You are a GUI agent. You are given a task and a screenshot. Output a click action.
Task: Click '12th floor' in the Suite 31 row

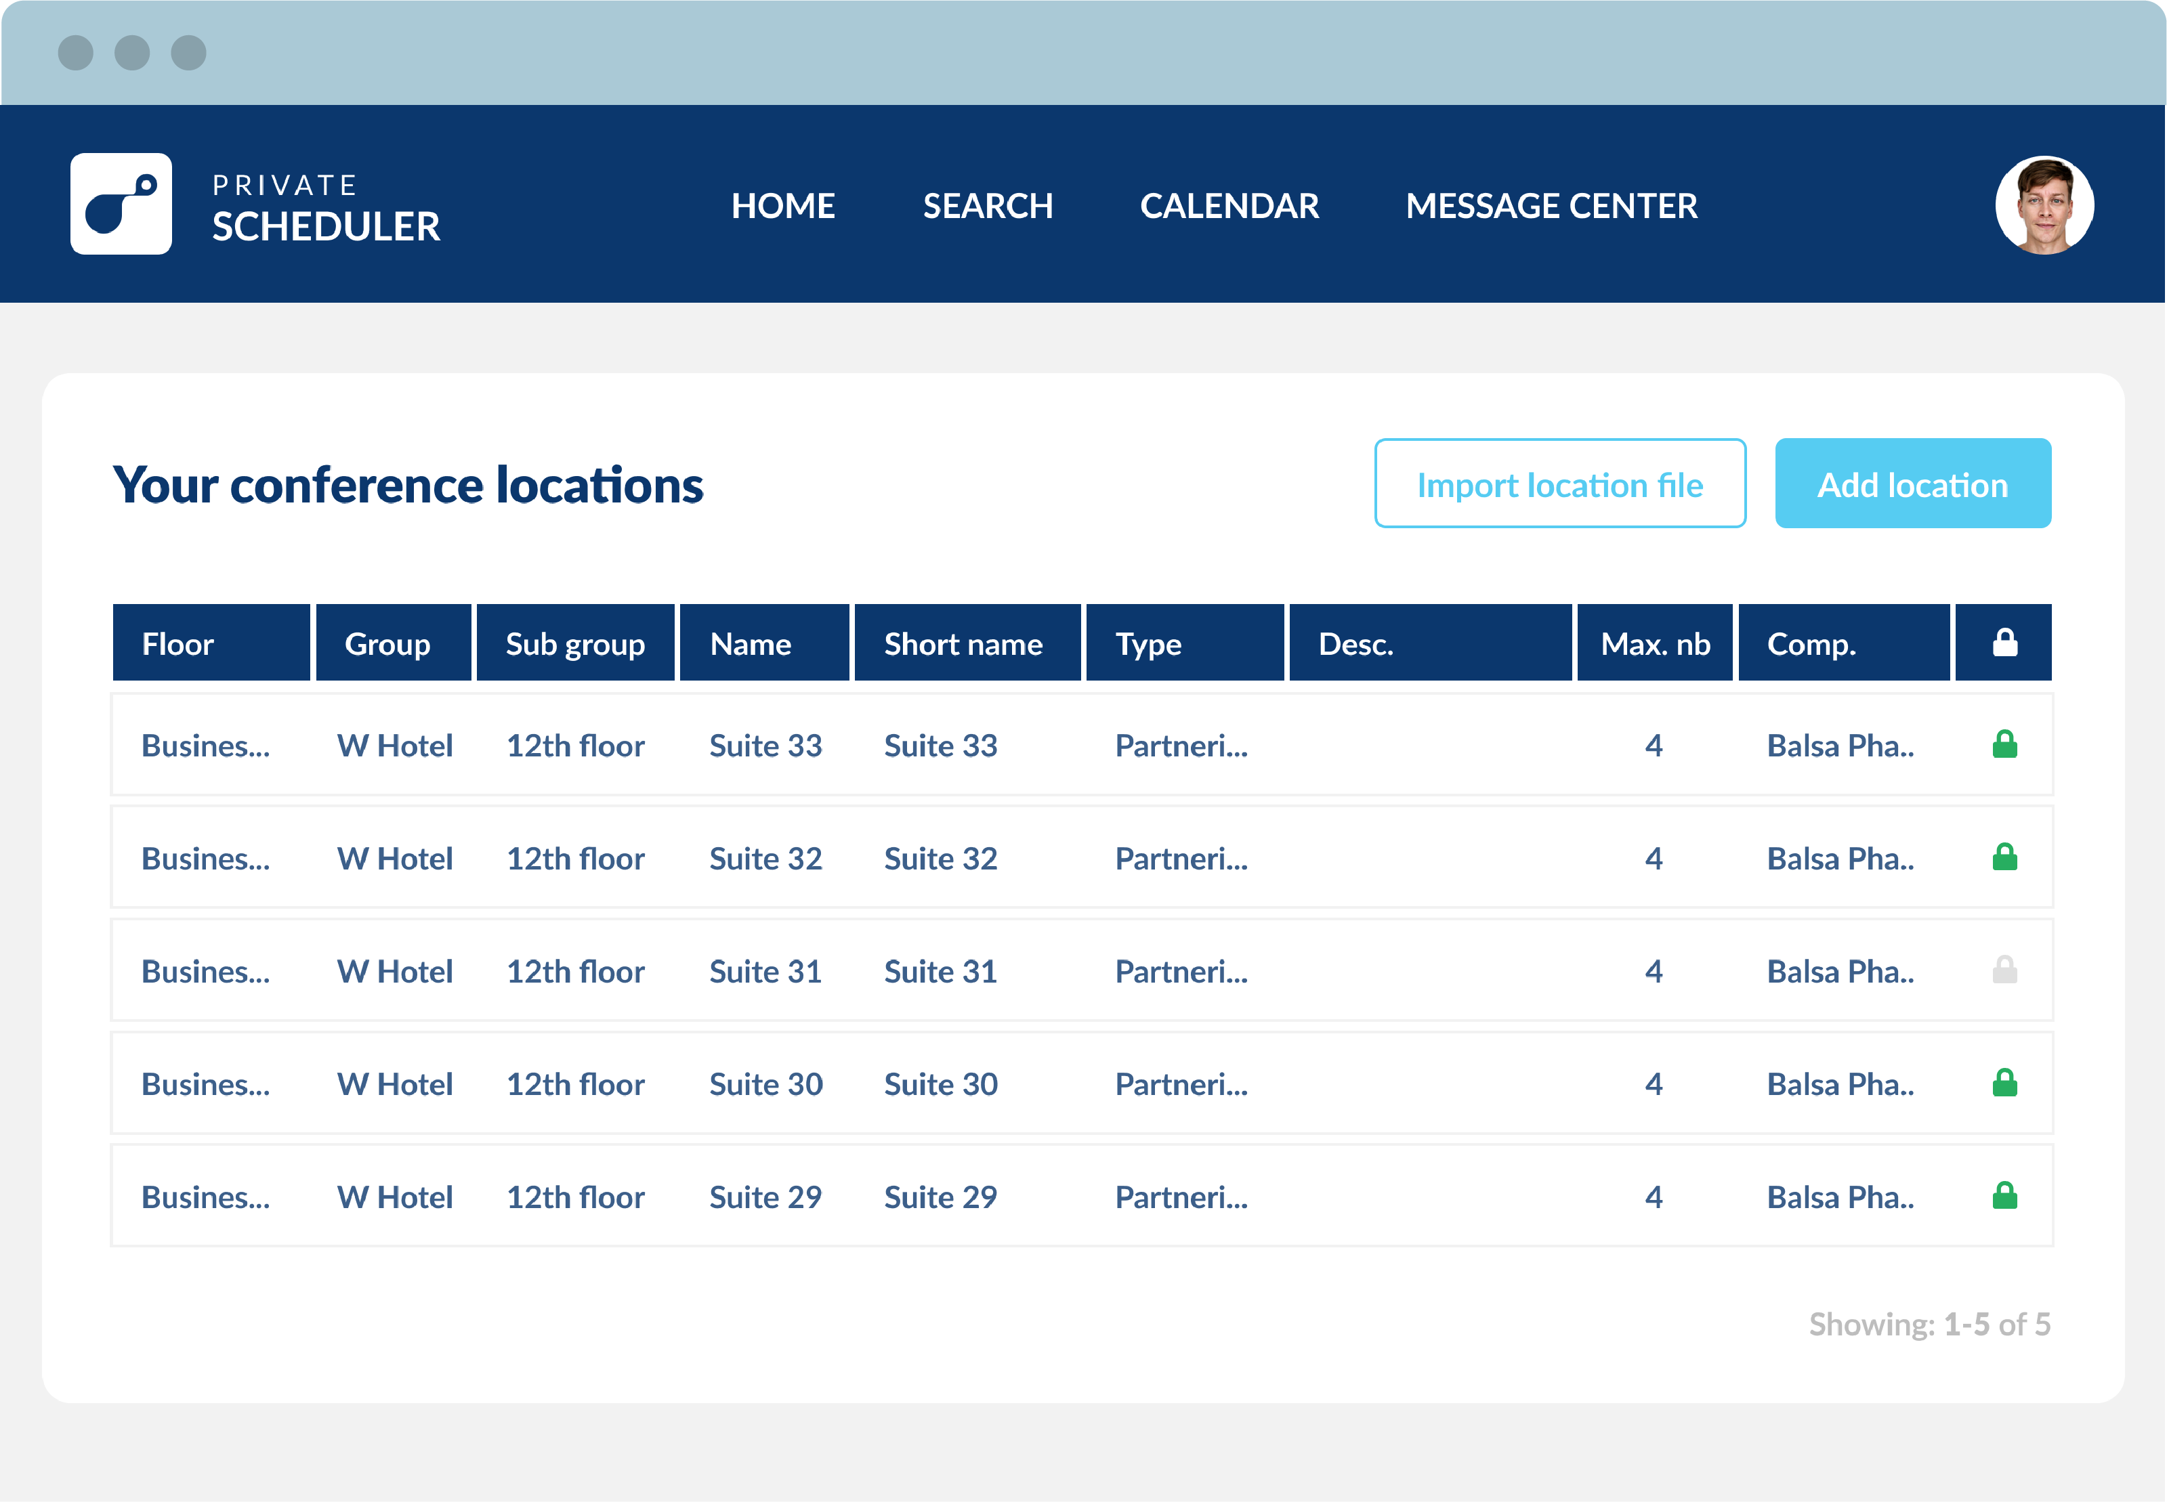pos(575,971)
